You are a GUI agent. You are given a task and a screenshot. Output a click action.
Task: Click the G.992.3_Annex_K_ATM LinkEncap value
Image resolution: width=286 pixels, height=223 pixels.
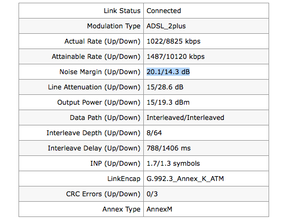point(185,179)
